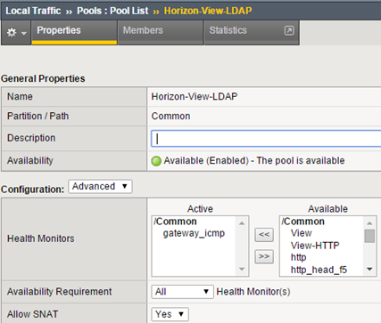Click the green availability status icon
The image size is (381, 323).
point(156,161)
